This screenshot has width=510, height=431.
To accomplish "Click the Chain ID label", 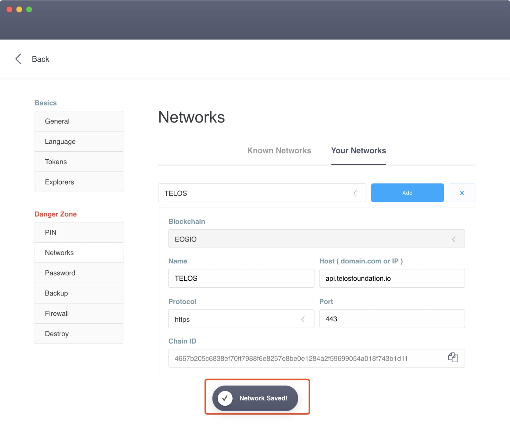I will coord(182,341).
